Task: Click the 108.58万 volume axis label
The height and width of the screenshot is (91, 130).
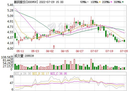Action: click(7, 57)
